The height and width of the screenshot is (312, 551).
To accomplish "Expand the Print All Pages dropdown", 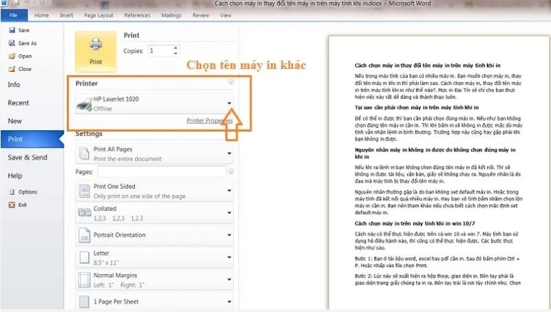I will coord(229,154).
